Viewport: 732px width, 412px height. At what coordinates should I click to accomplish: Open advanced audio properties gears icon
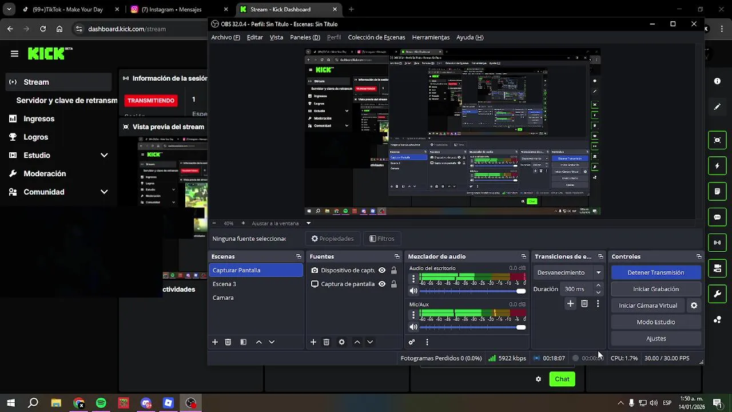tap(412, 342)
